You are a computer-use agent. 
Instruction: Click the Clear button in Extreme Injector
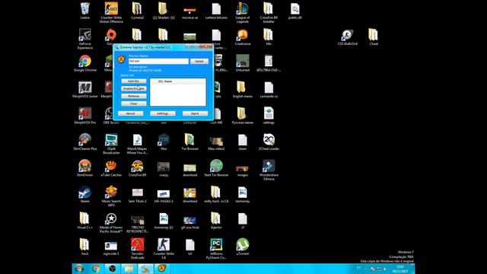coord(134,104)
